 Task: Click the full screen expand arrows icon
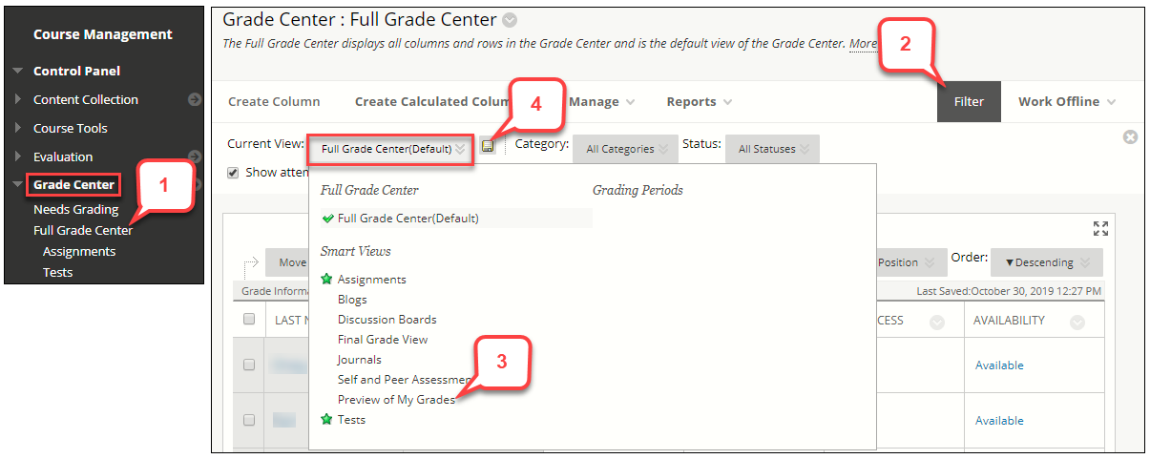[1100, 228]
